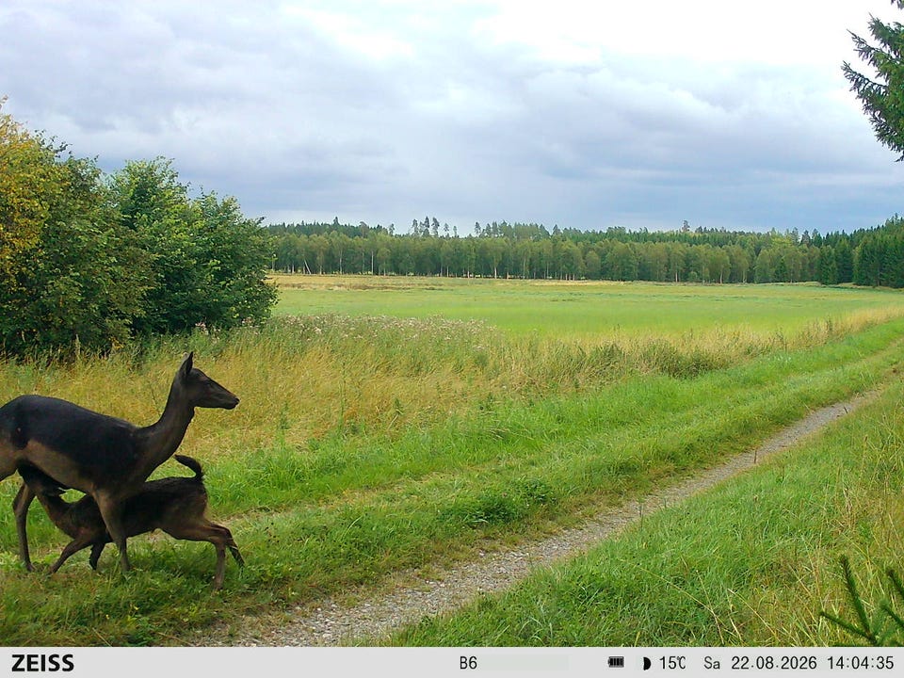904x678 pixels.
Task: Click the fawn's raised tail
Action: coord(190,466)
